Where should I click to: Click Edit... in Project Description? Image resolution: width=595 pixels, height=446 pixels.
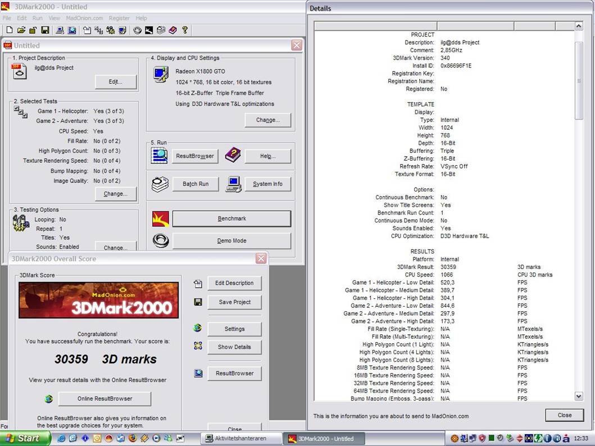coord(115,81)
